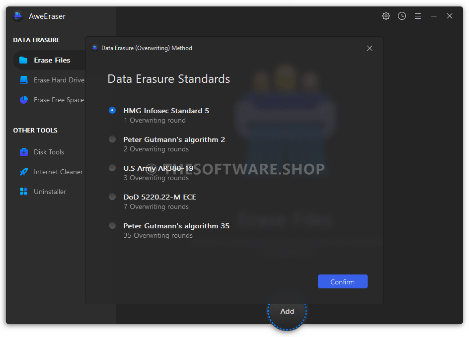Click '7 Overwriting rounds' text

click(x=156, y=207)
